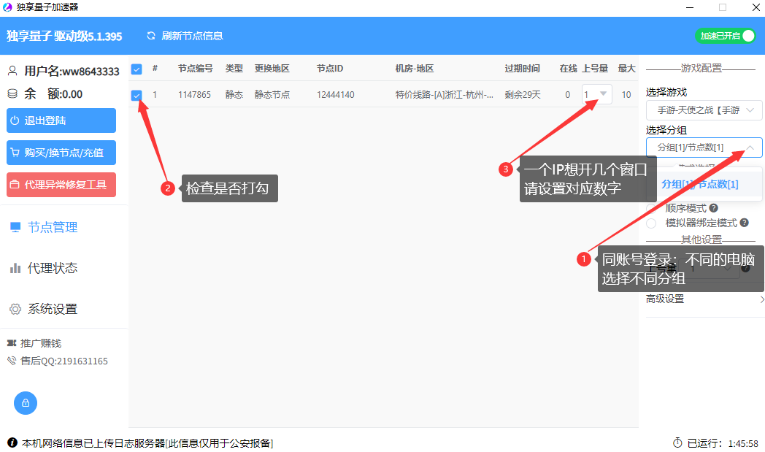Click the refresh icon beside 刷新节点信息
Viewport: 765px width, 452px height.
point(151,36)
